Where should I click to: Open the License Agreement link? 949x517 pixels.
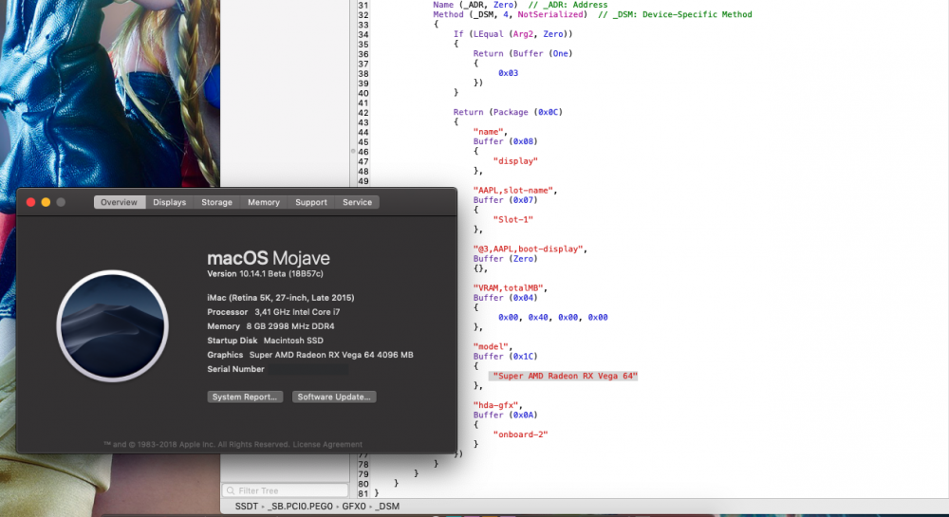(x=327, y=445)
